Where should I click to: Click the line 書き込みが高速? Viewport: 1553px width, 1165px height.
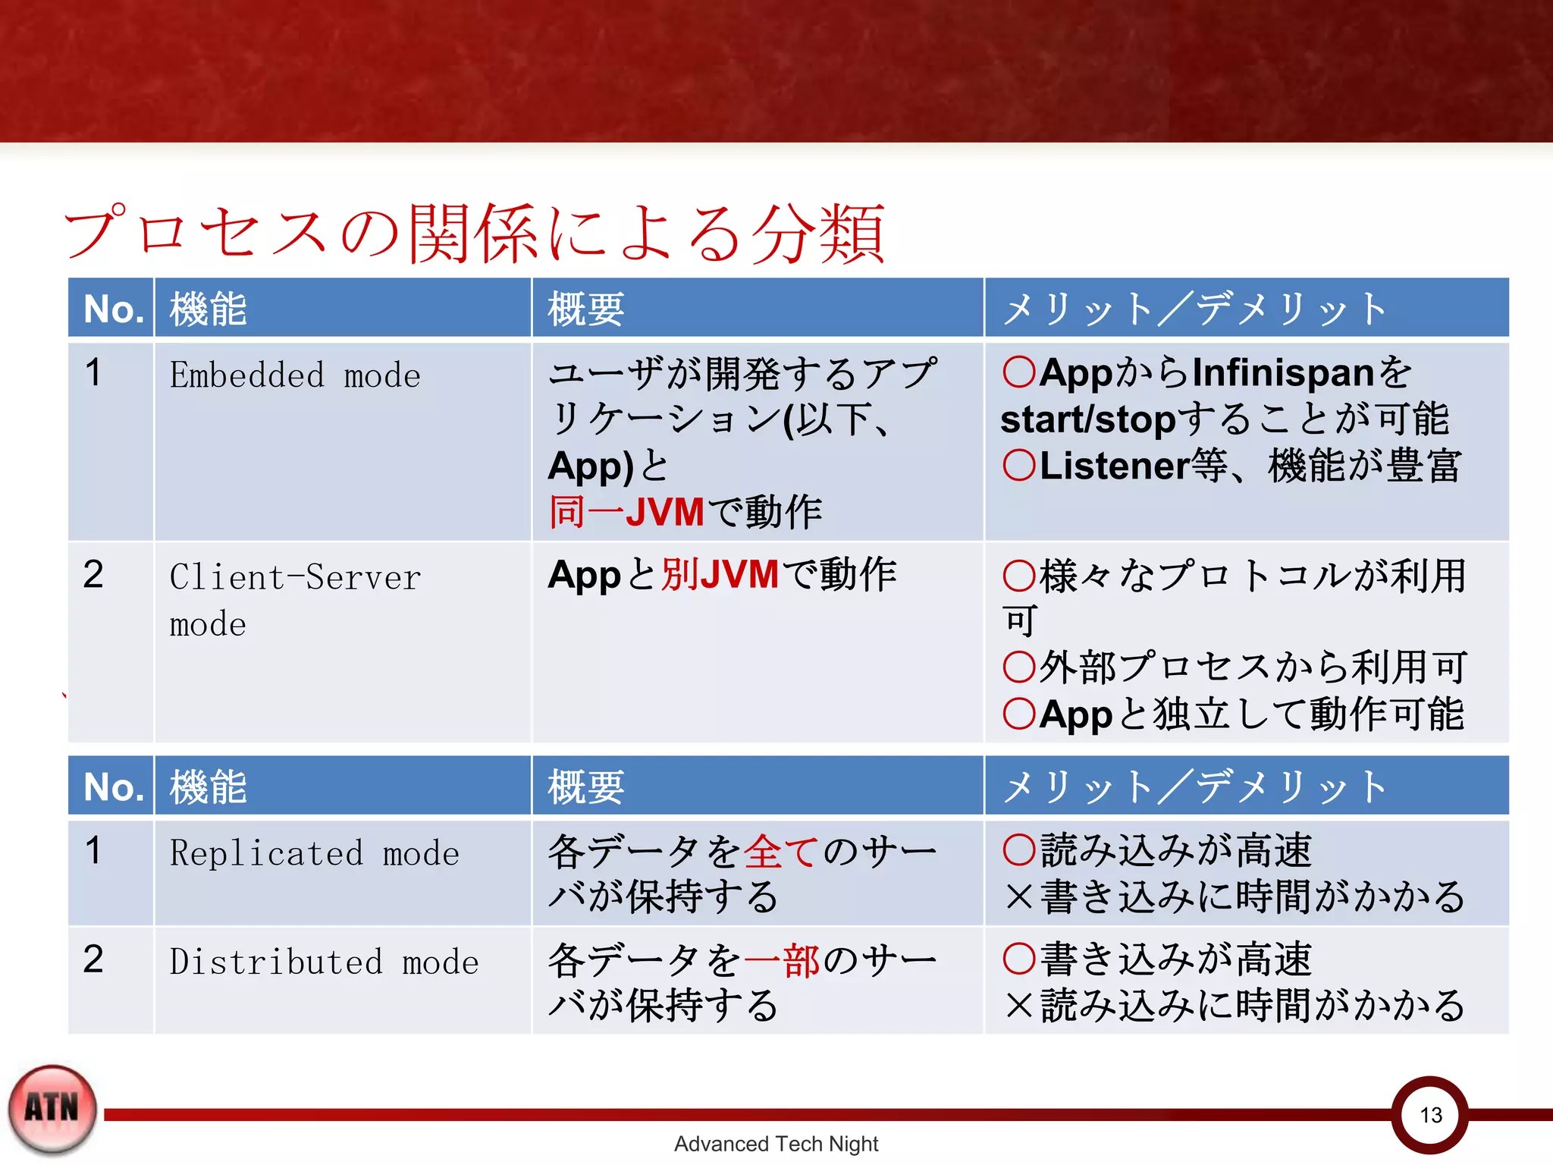pyautogui.click(x=1157, y=959)
